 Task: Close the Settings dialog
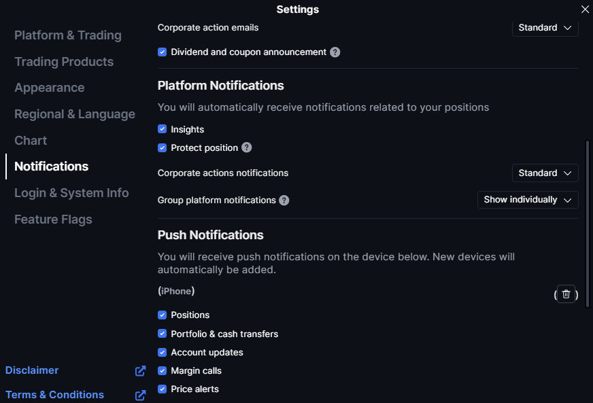coord(585,10)
